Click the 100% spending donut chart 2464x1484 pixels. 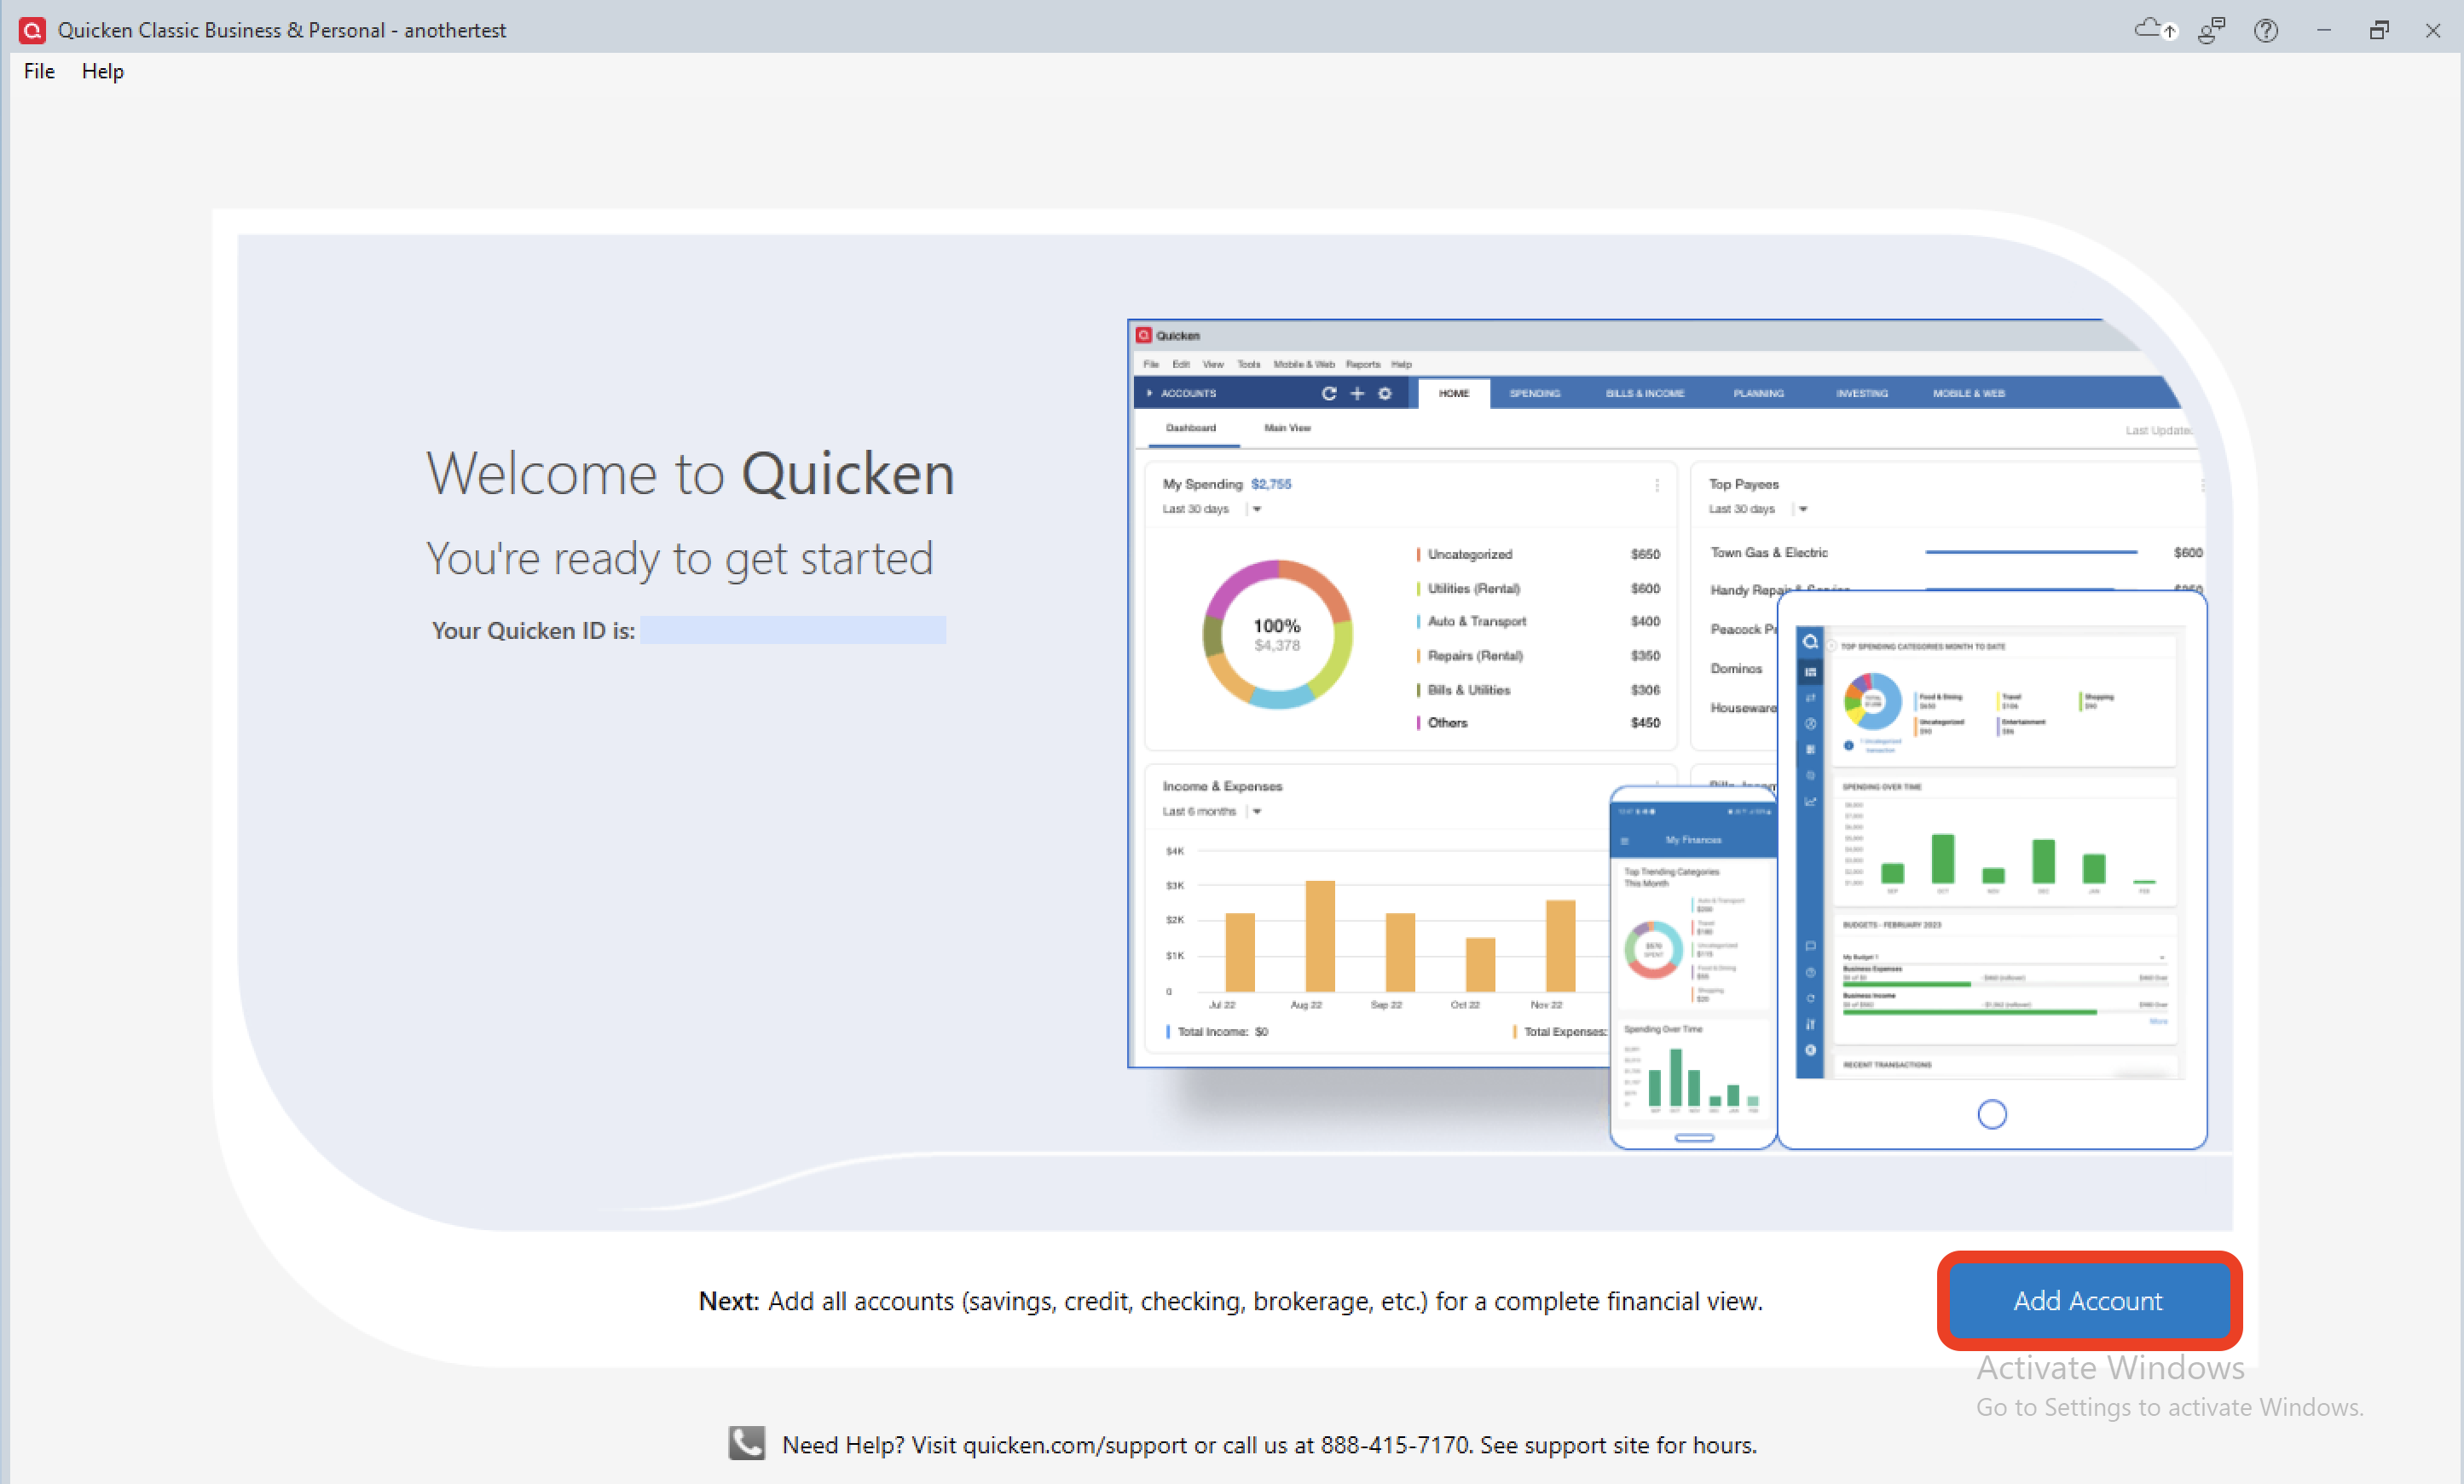1277,634
